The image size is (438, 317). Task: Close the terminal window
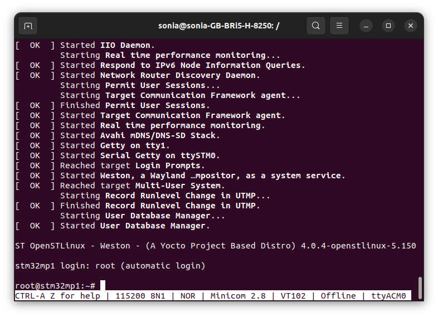(x=411, y=26)
